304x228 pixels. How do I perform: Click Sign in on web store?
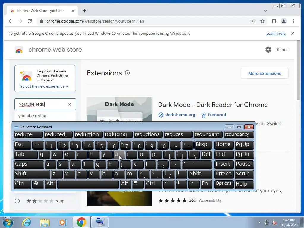(x=283, y=50)
